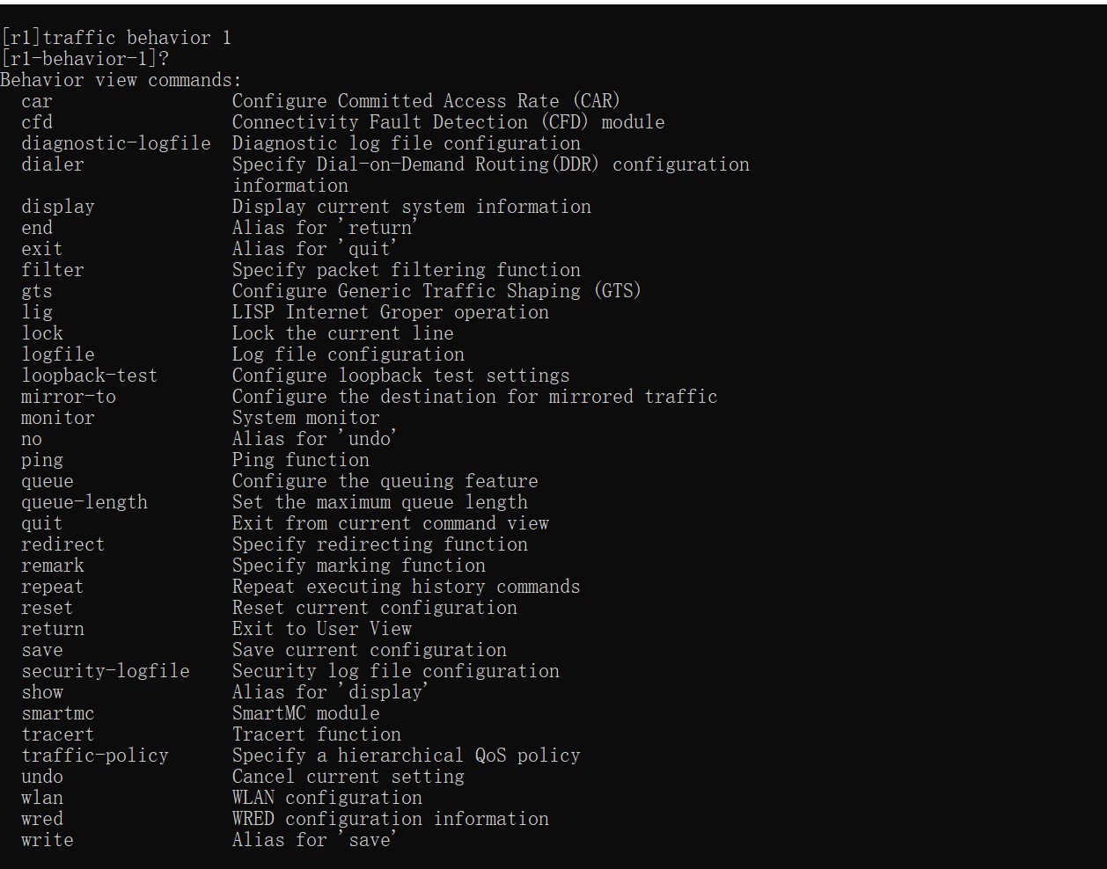Select the 'diagnostic-logfile' command text
The image size is (1107, 869).
pos(116,143)
